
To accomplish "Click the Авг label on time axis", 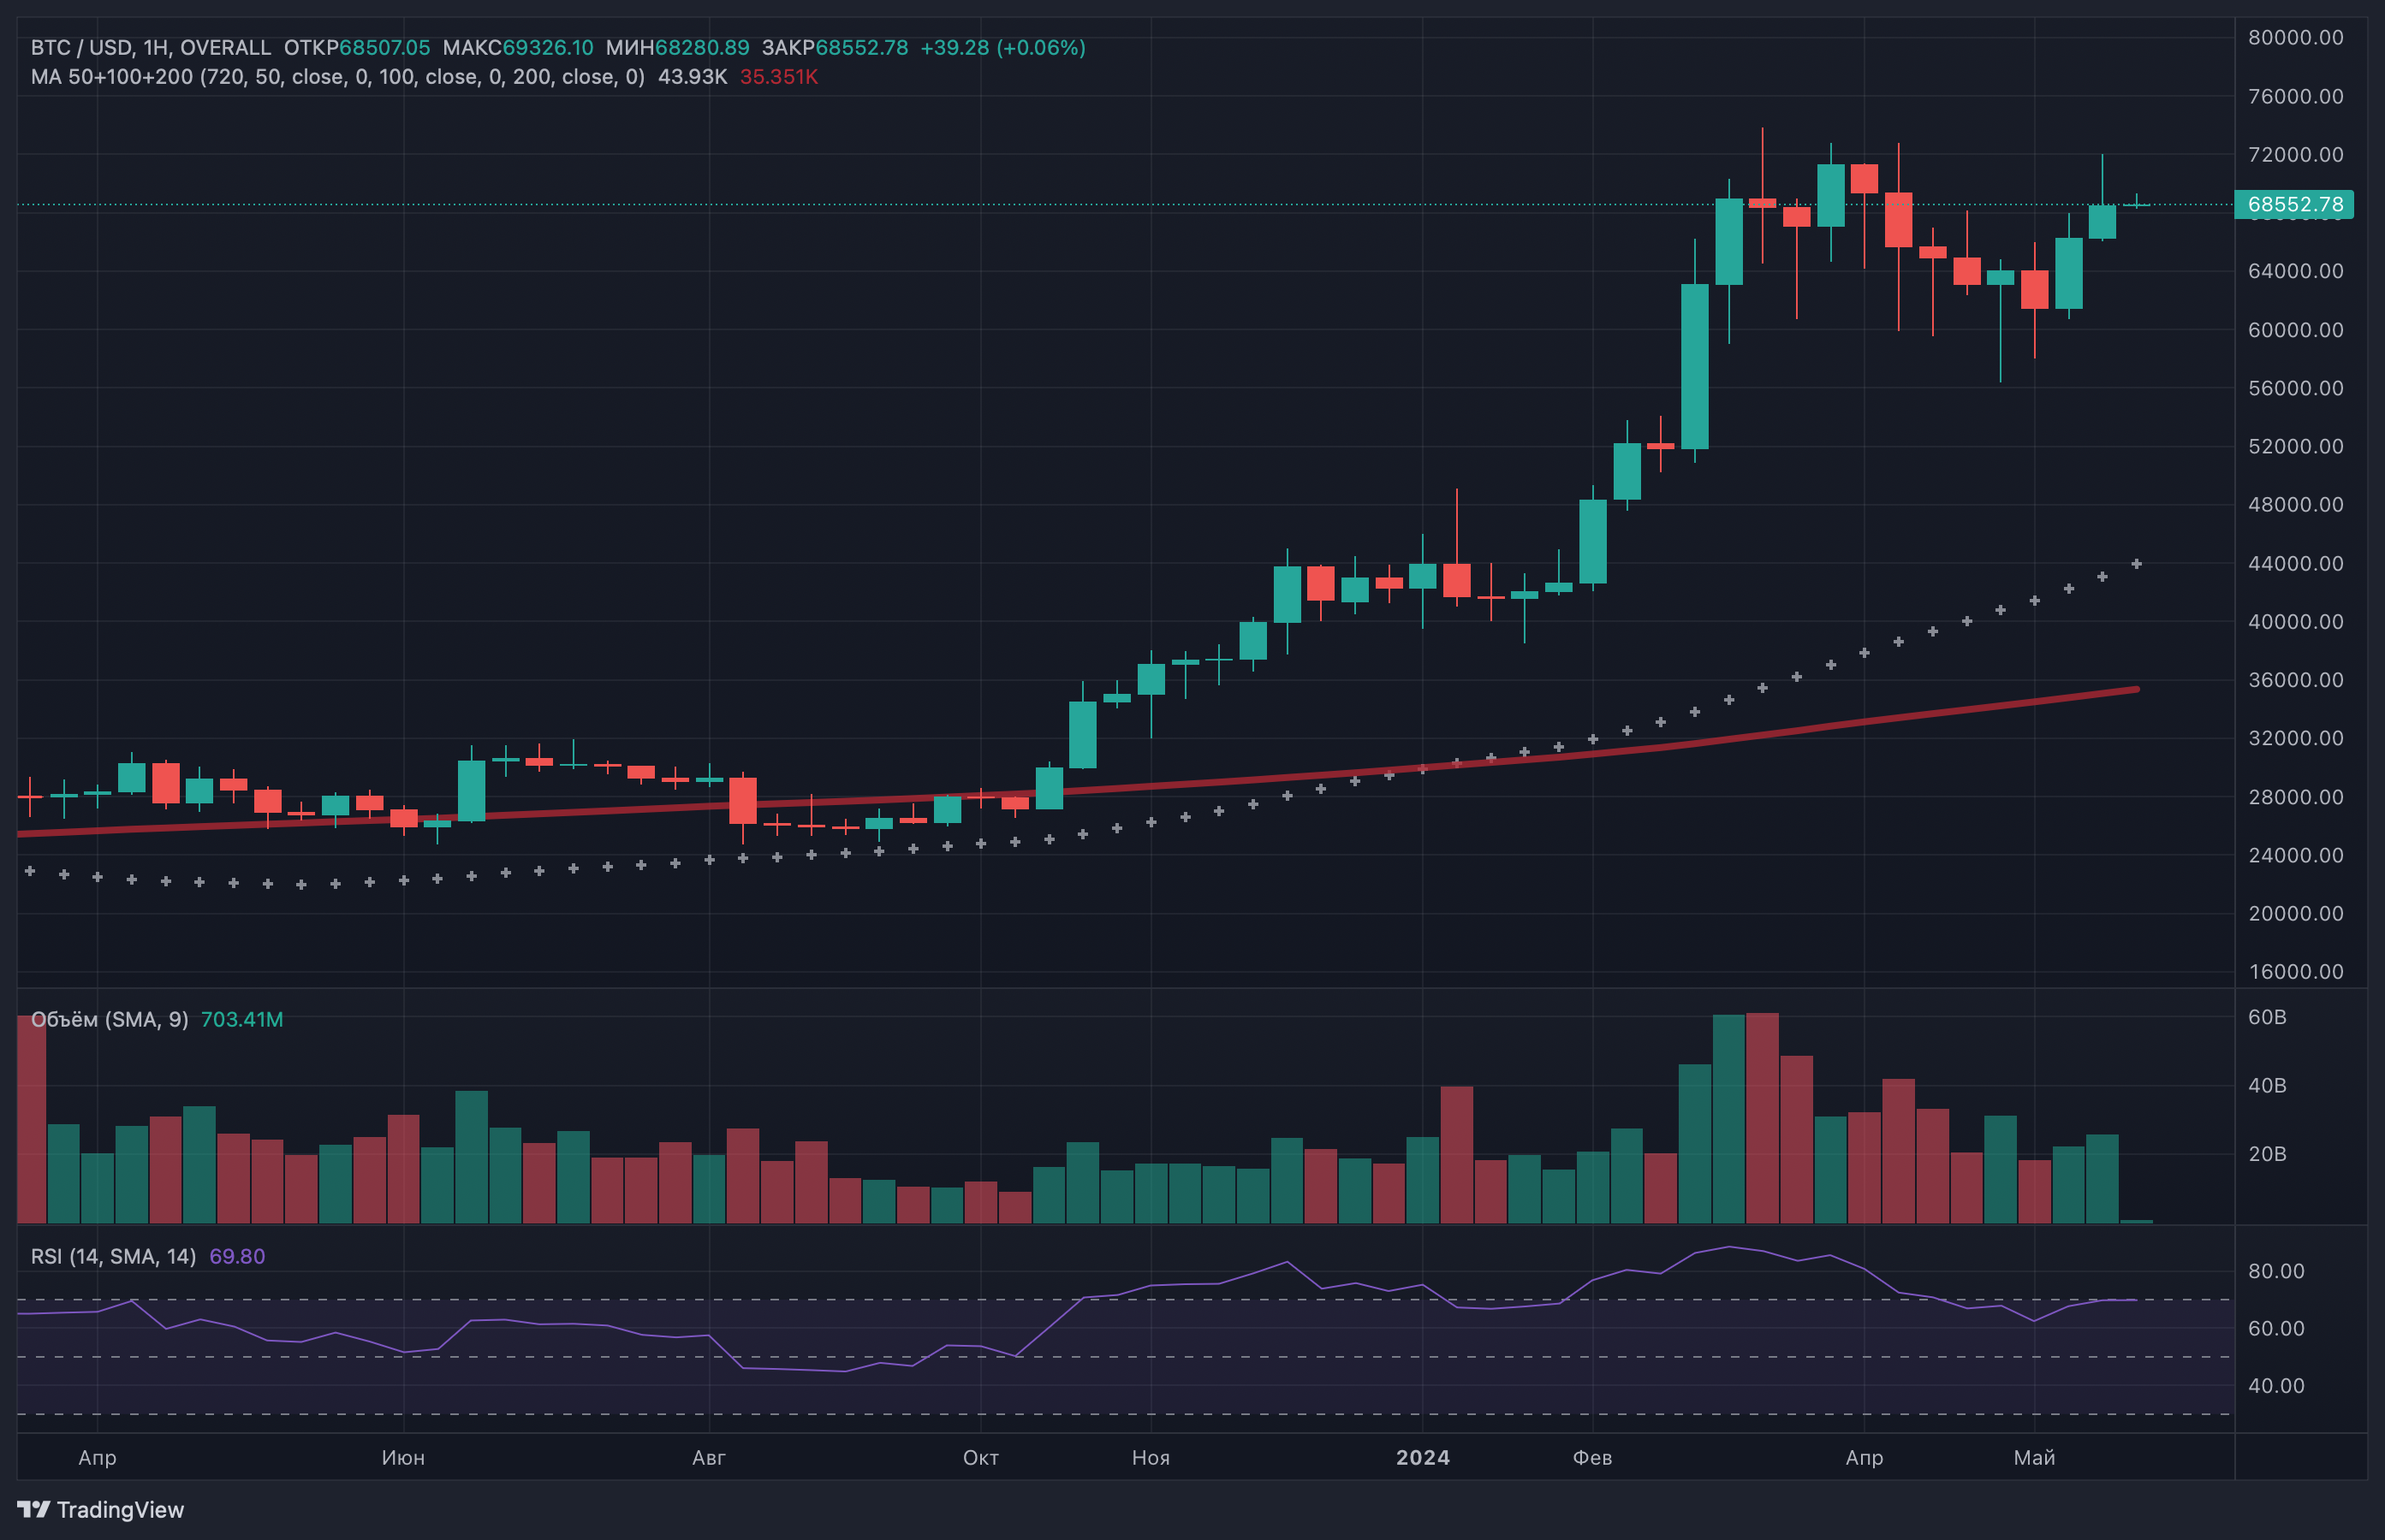I will pos(708,1457).
